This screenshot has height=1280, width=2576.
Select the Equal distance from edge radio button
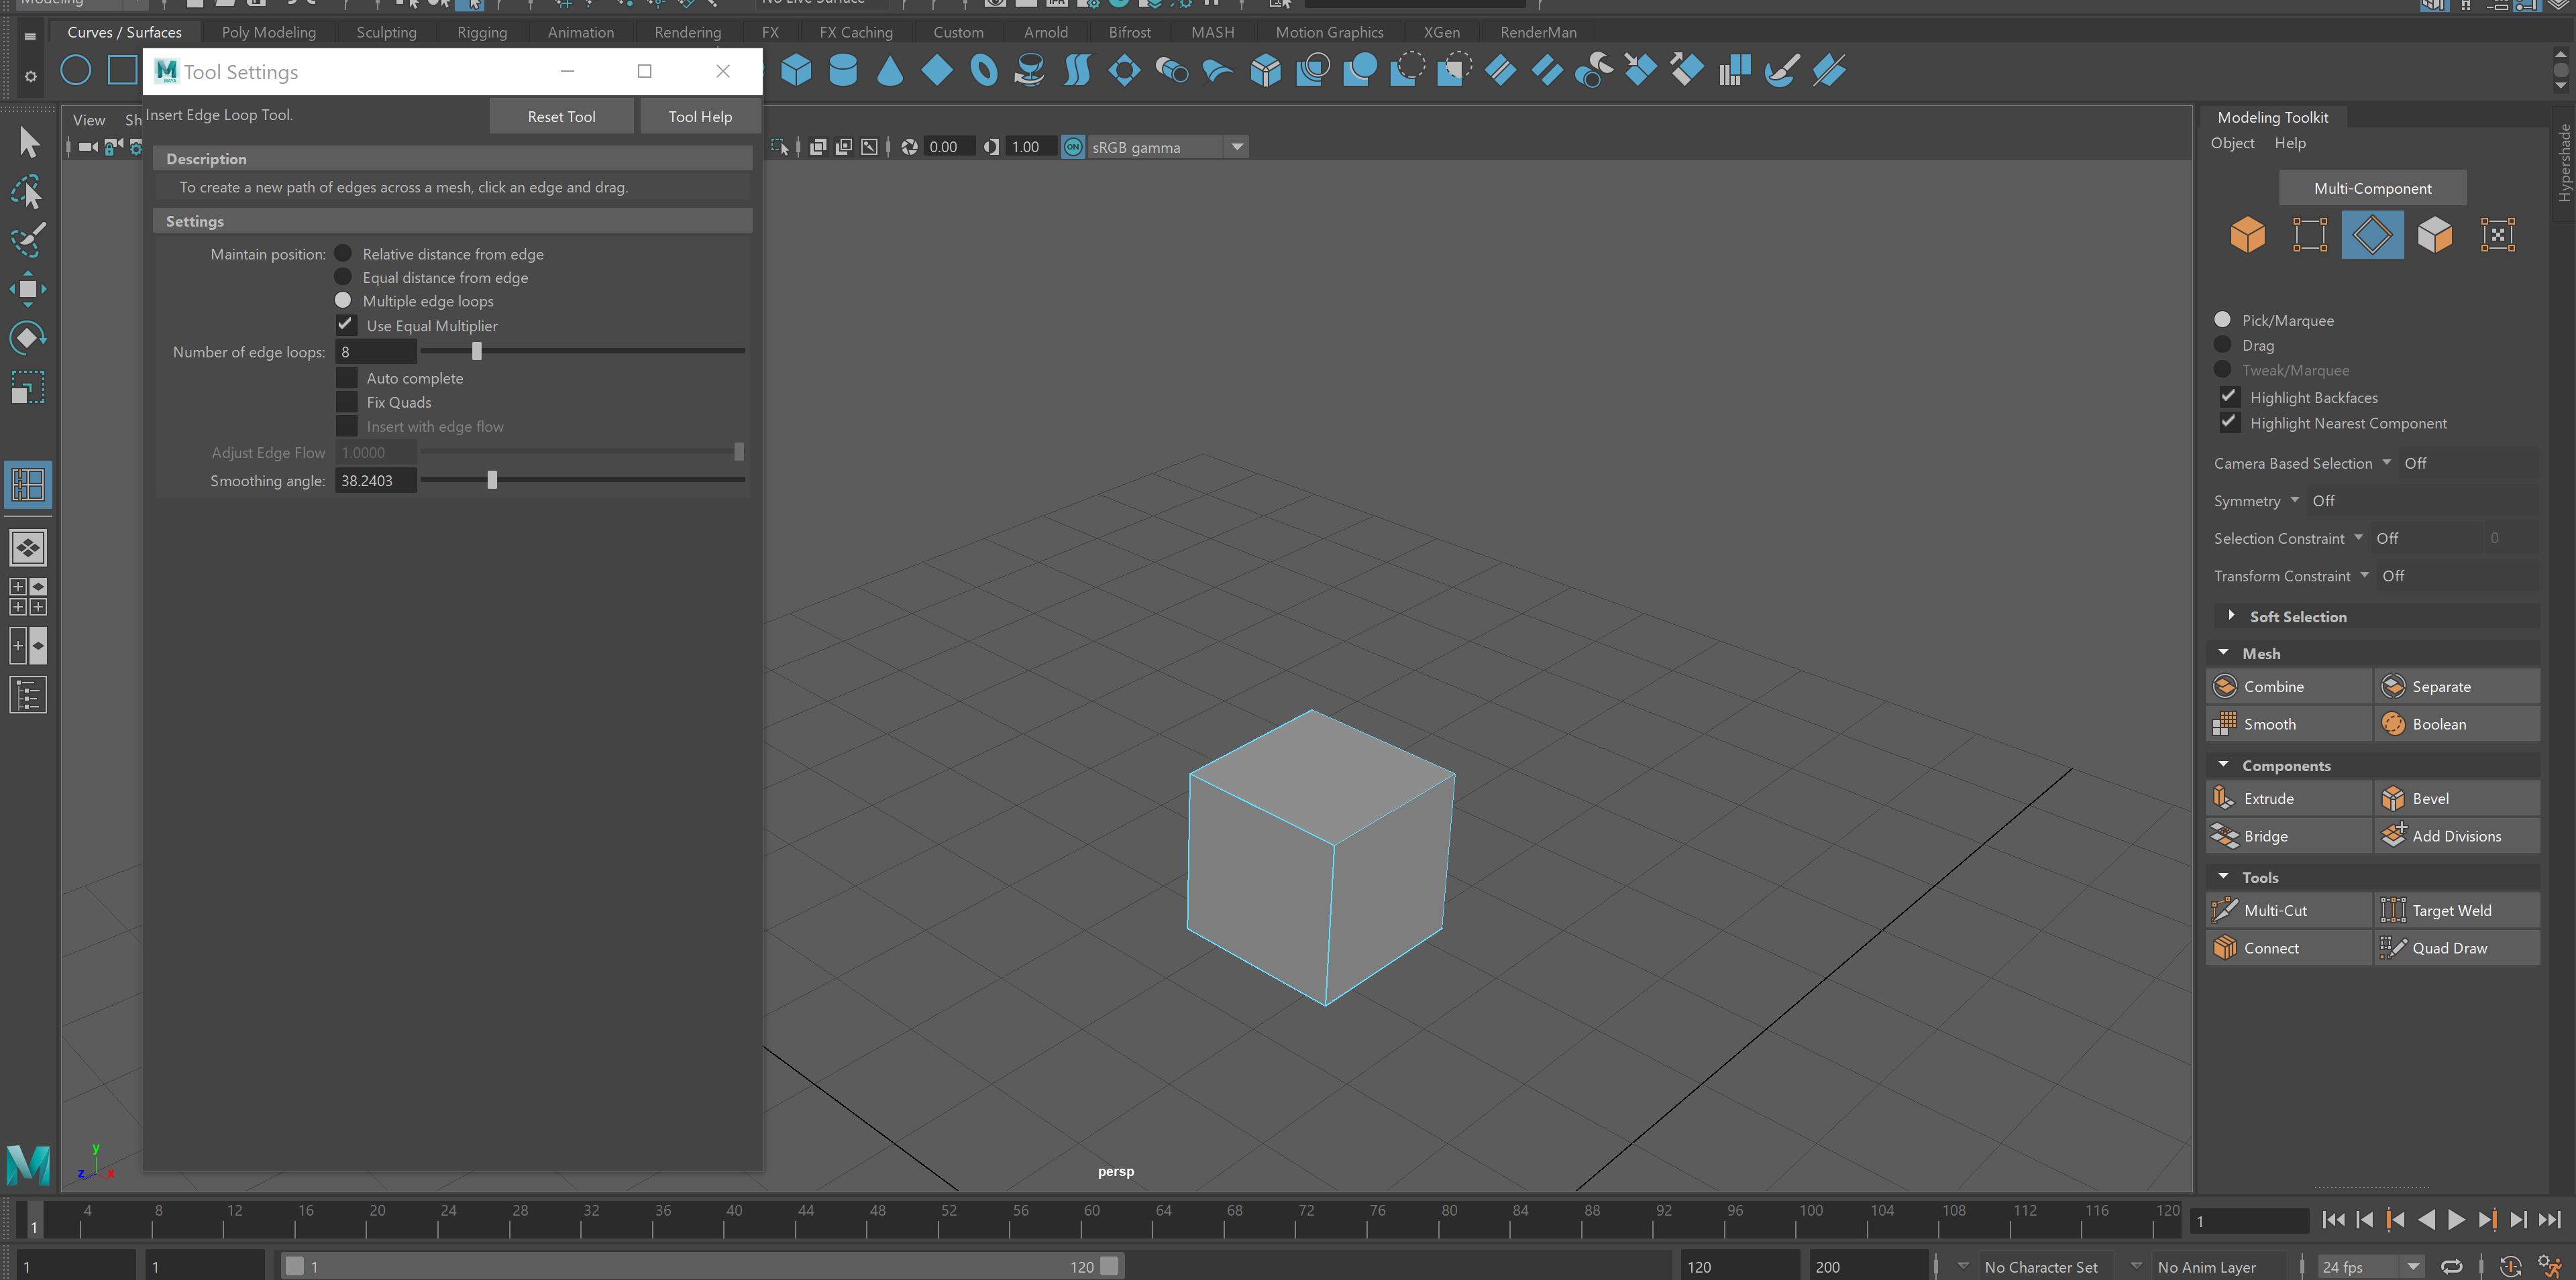click(x=344, y=277)
